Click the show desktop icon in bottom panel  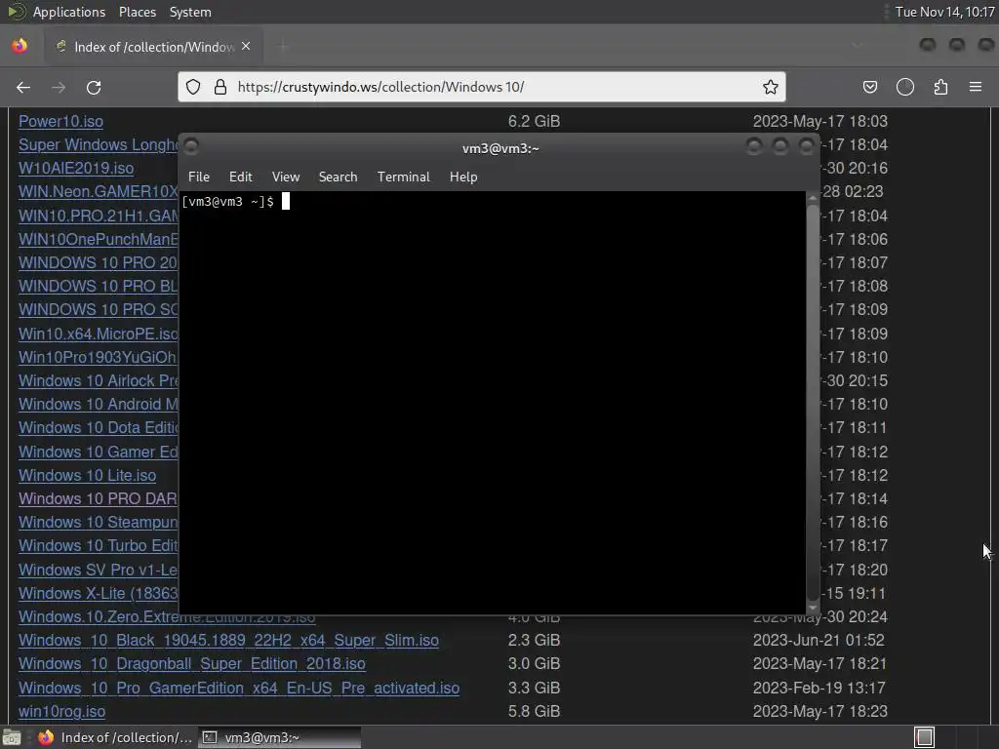(12, 737)
